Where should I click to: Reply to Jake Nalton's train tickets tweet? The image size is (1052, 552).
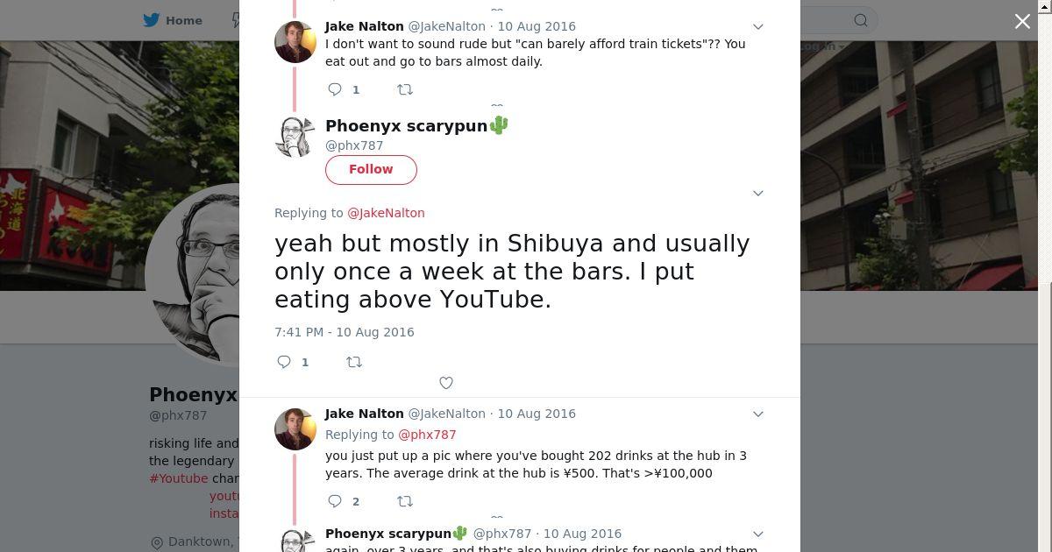pos(335,89)
